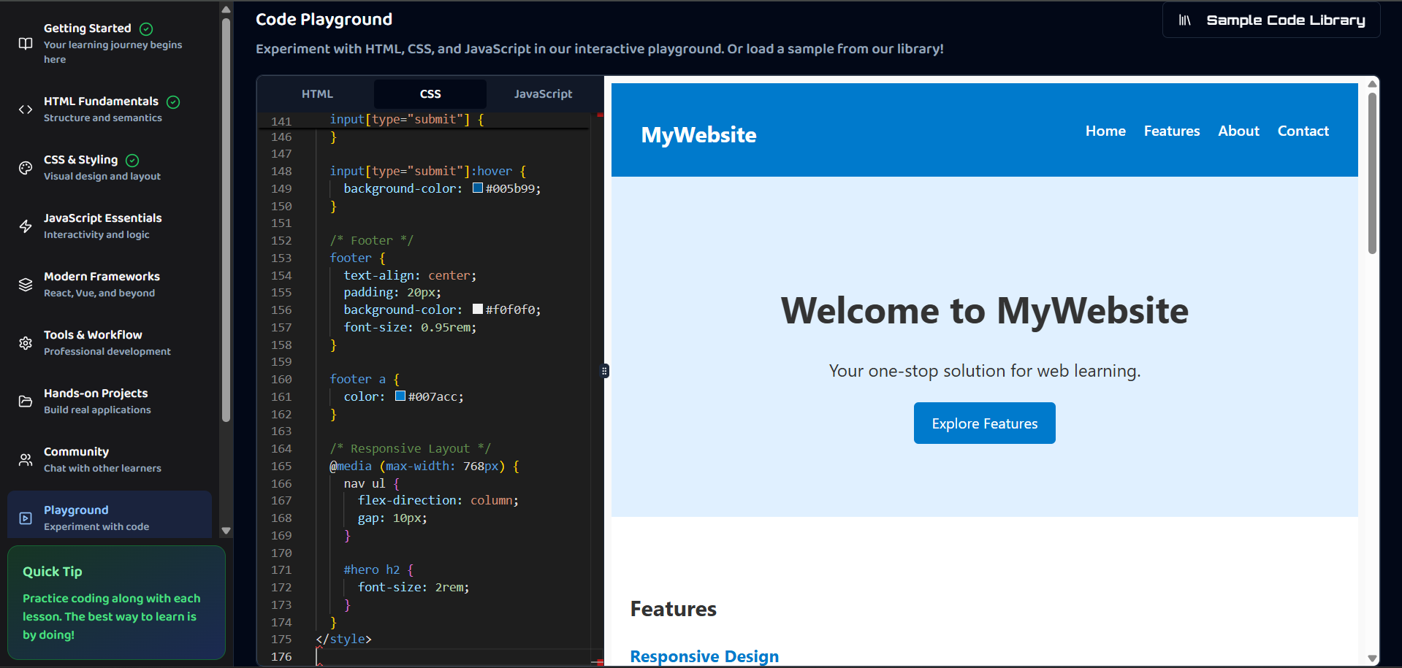Screen dimensions: 1402x668
Task: Toggle the green check next to CSS & Styling
Action: coord(132,160)
